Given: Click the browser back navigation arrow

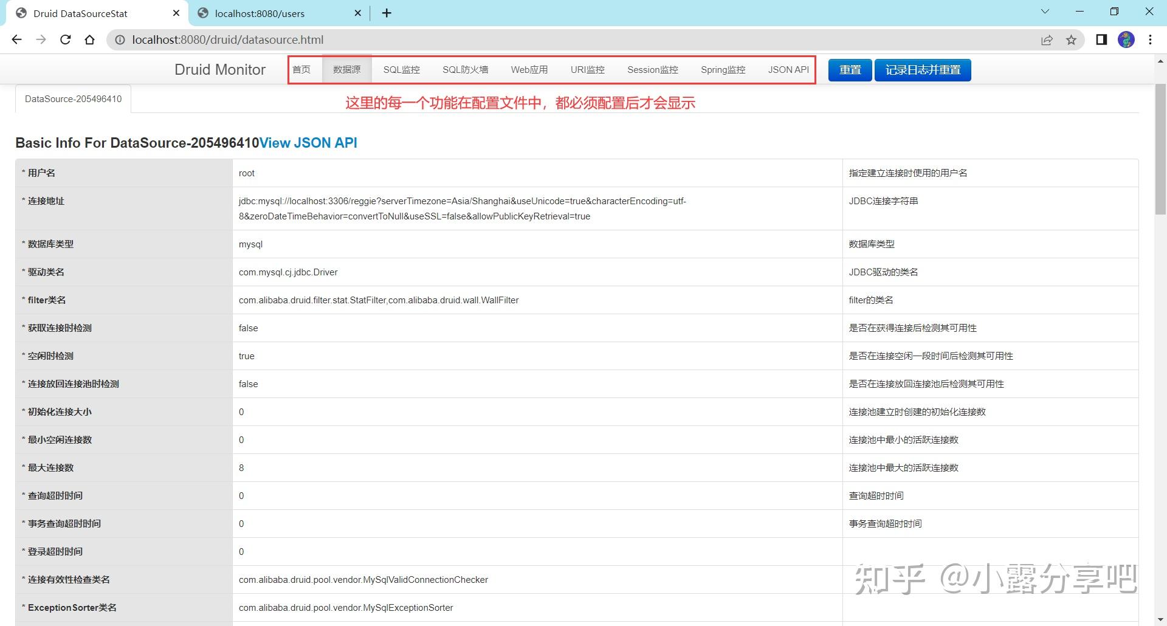Looking at the screenshot, I should click(x=16, y=40).
